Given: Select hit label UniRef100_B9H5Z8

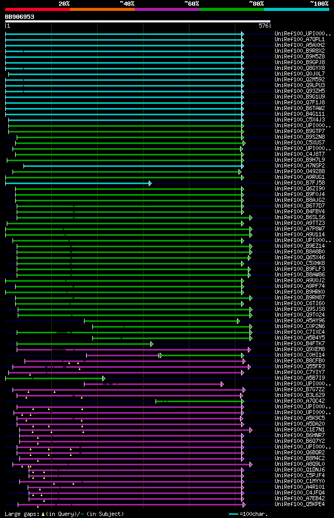Looking at the screenshot, I should [300, 56].
